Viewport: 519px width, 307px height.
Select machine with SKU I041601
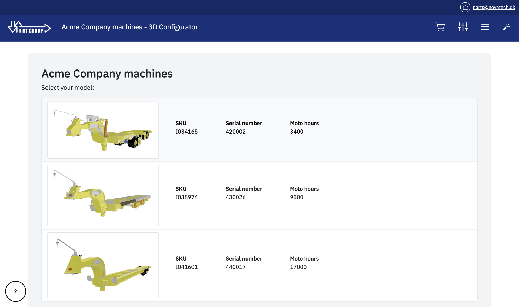tap(187, 267)
